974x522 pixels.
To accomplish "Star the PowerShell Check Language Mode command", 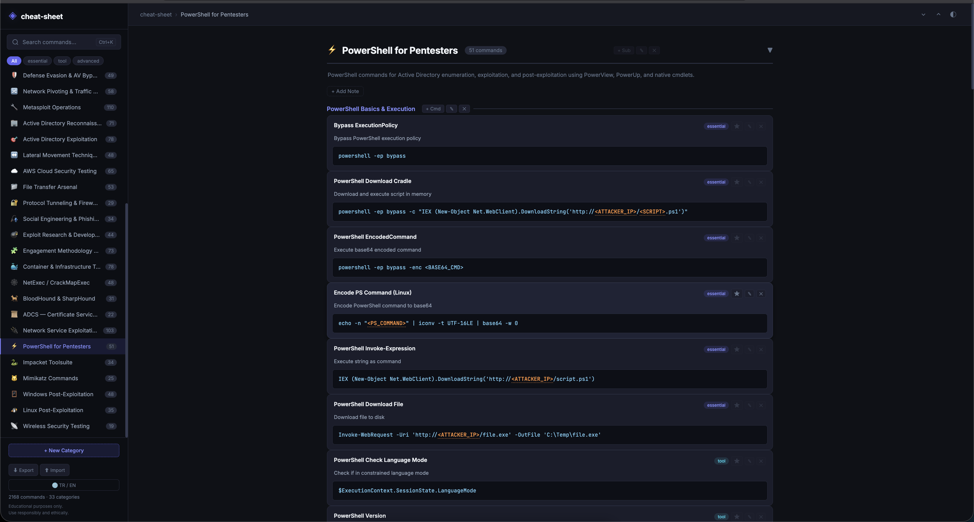I will 736,461.
